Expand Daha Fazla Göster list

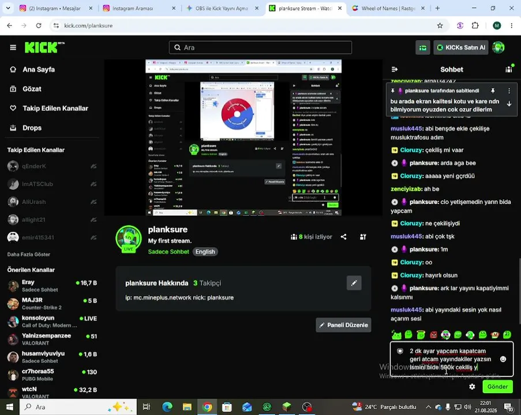click(x=29, y=254)
